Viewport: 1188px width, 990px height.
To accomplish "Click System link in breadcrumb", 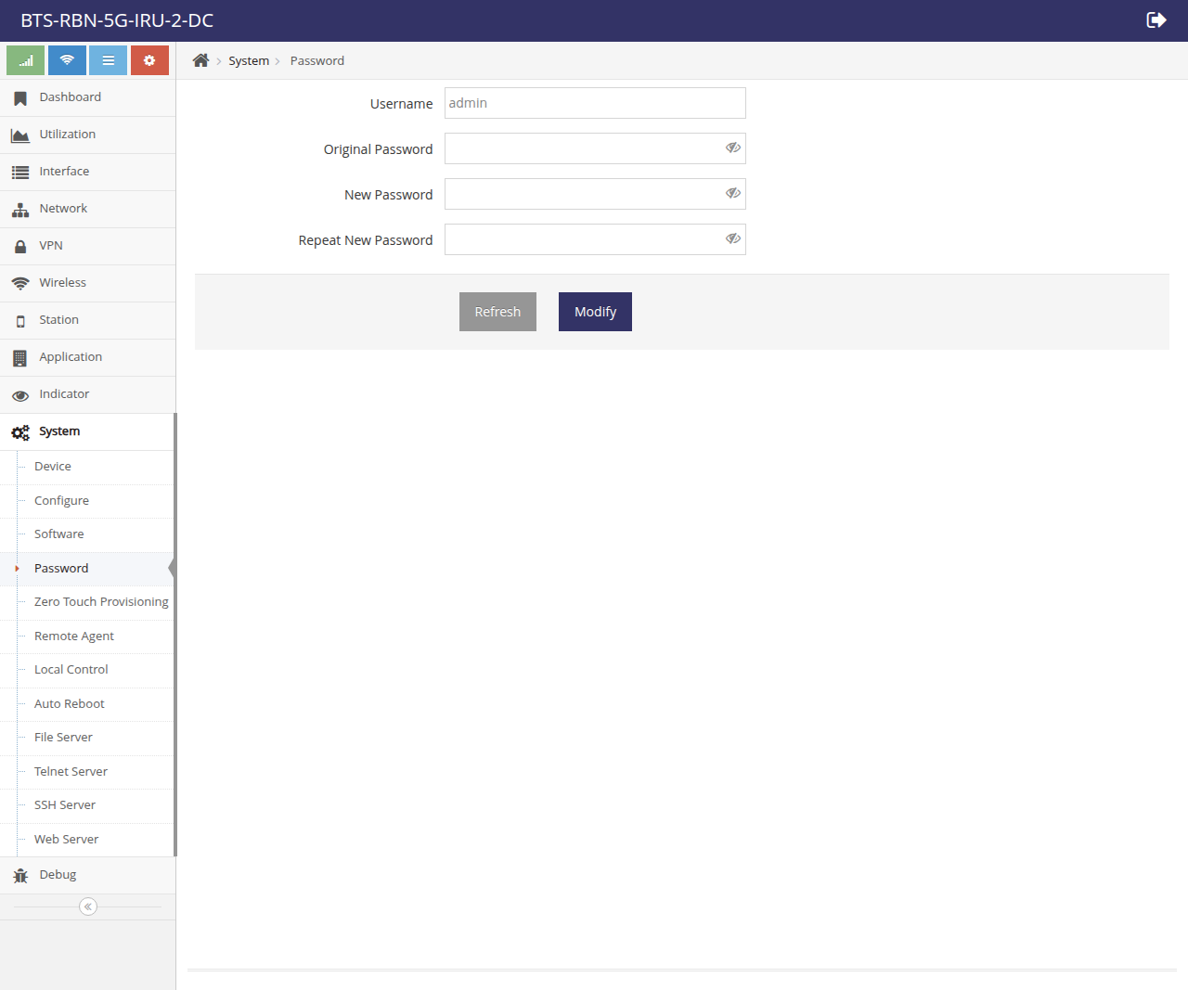I will pos(249,60).
